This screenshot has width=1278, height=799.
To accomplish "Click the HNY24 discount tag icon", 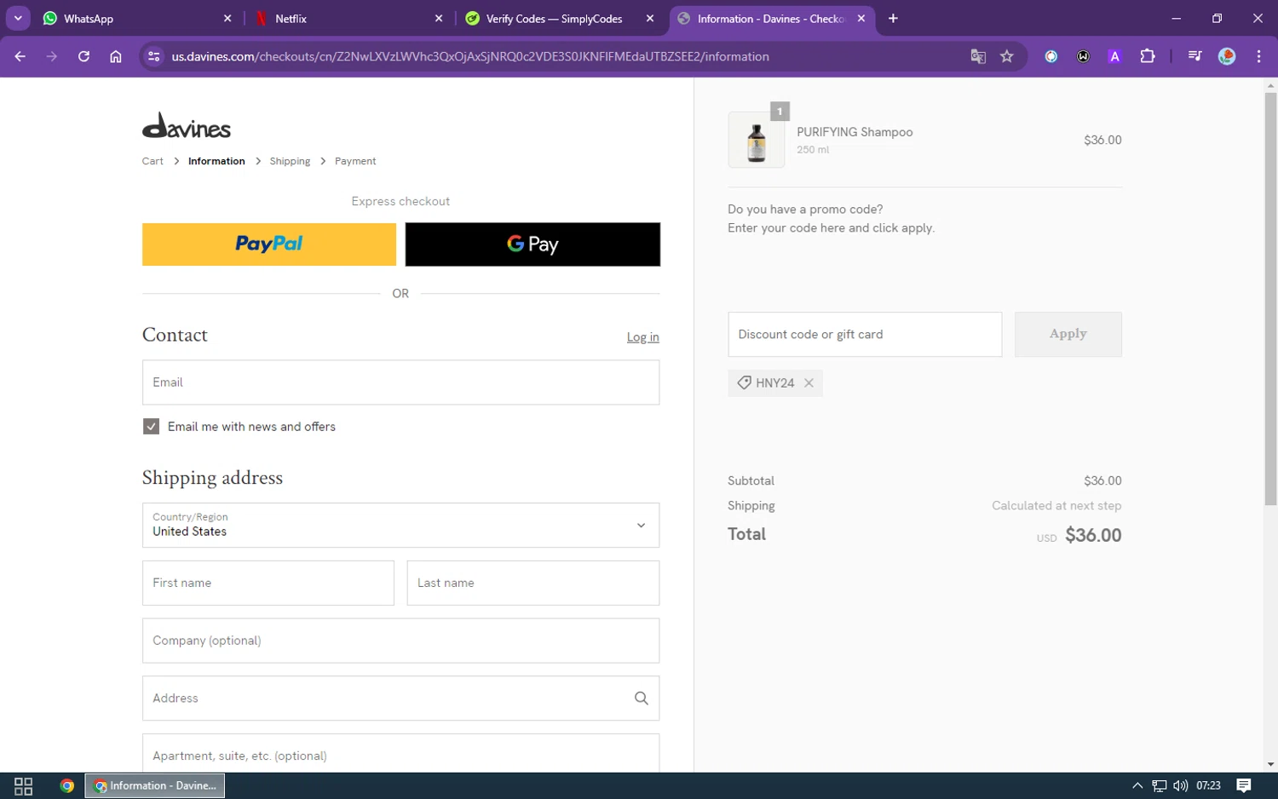I will click(x=744, y=383).
